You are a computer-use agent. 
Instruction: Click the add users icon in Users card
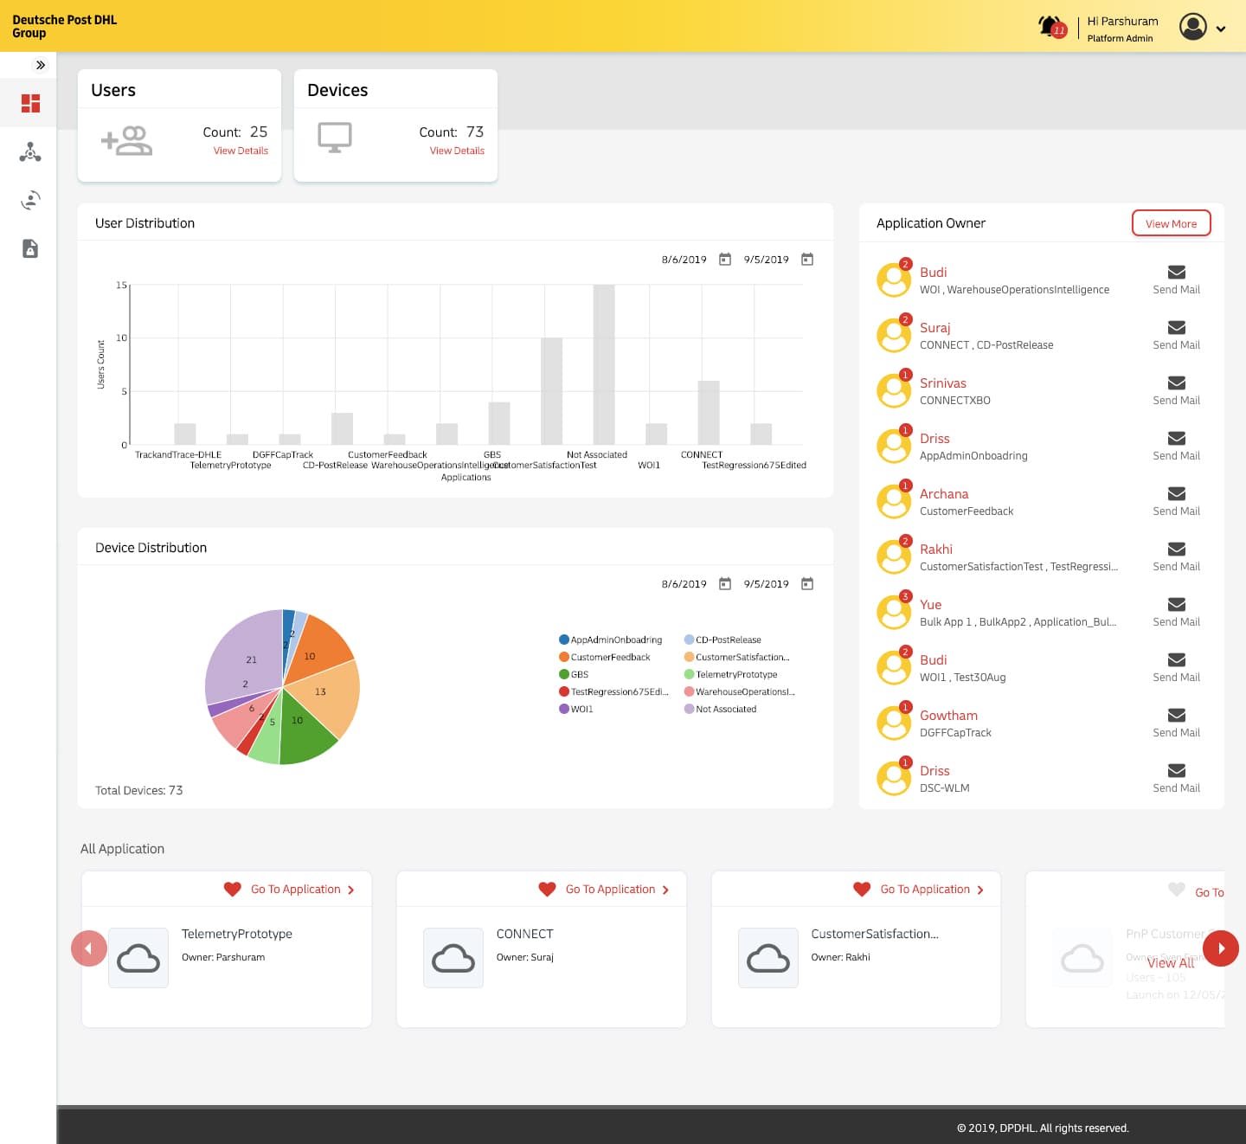pos(126,140)
